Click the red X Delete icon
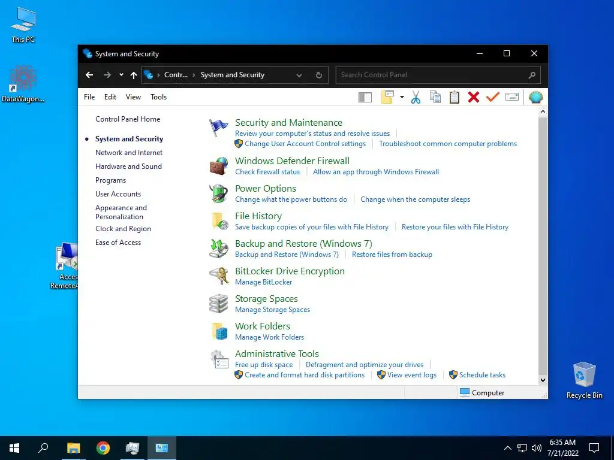Image resolution: width=614 pixels, height=460 pixels. click(474, 97)
